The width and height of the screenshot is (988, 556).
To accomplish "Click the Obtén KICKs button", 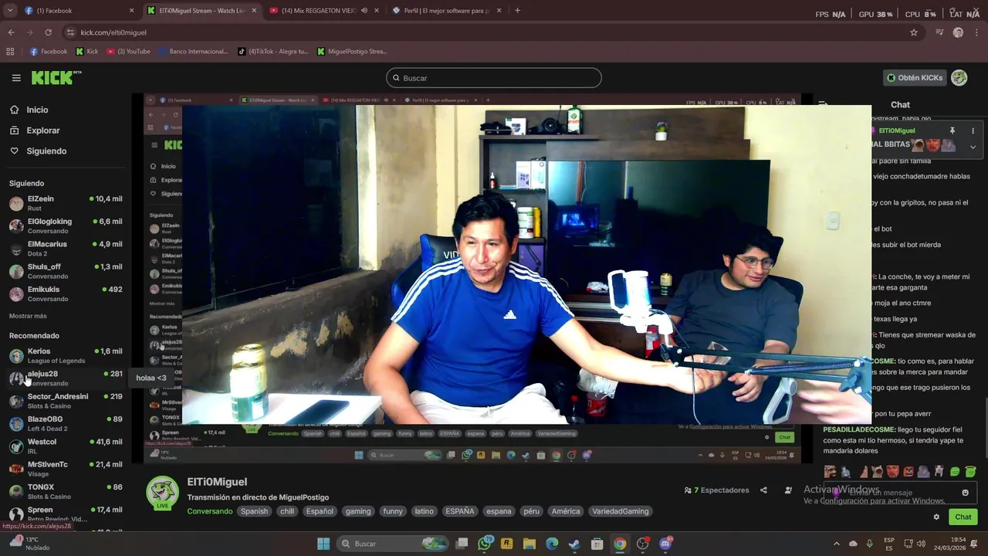I will click(x=915, y=78).
